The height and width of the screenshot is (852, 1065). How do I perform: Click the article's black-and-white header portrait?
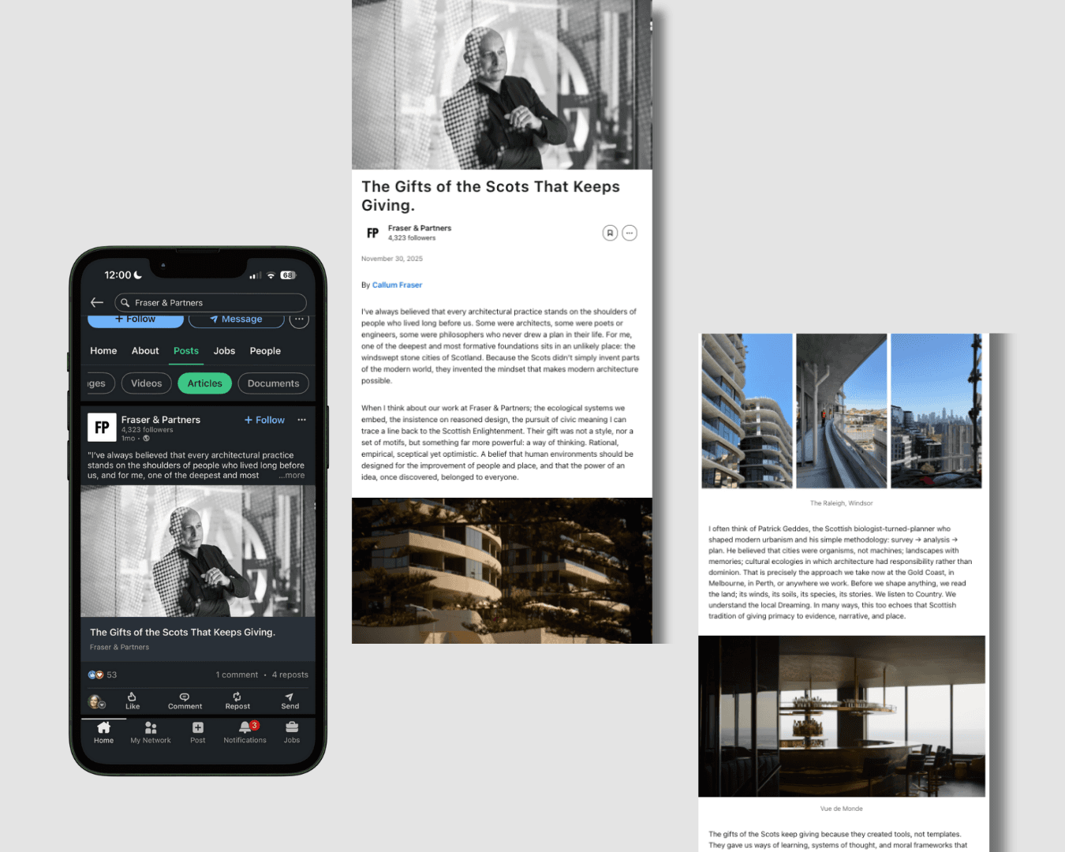(x=502, y=84)
